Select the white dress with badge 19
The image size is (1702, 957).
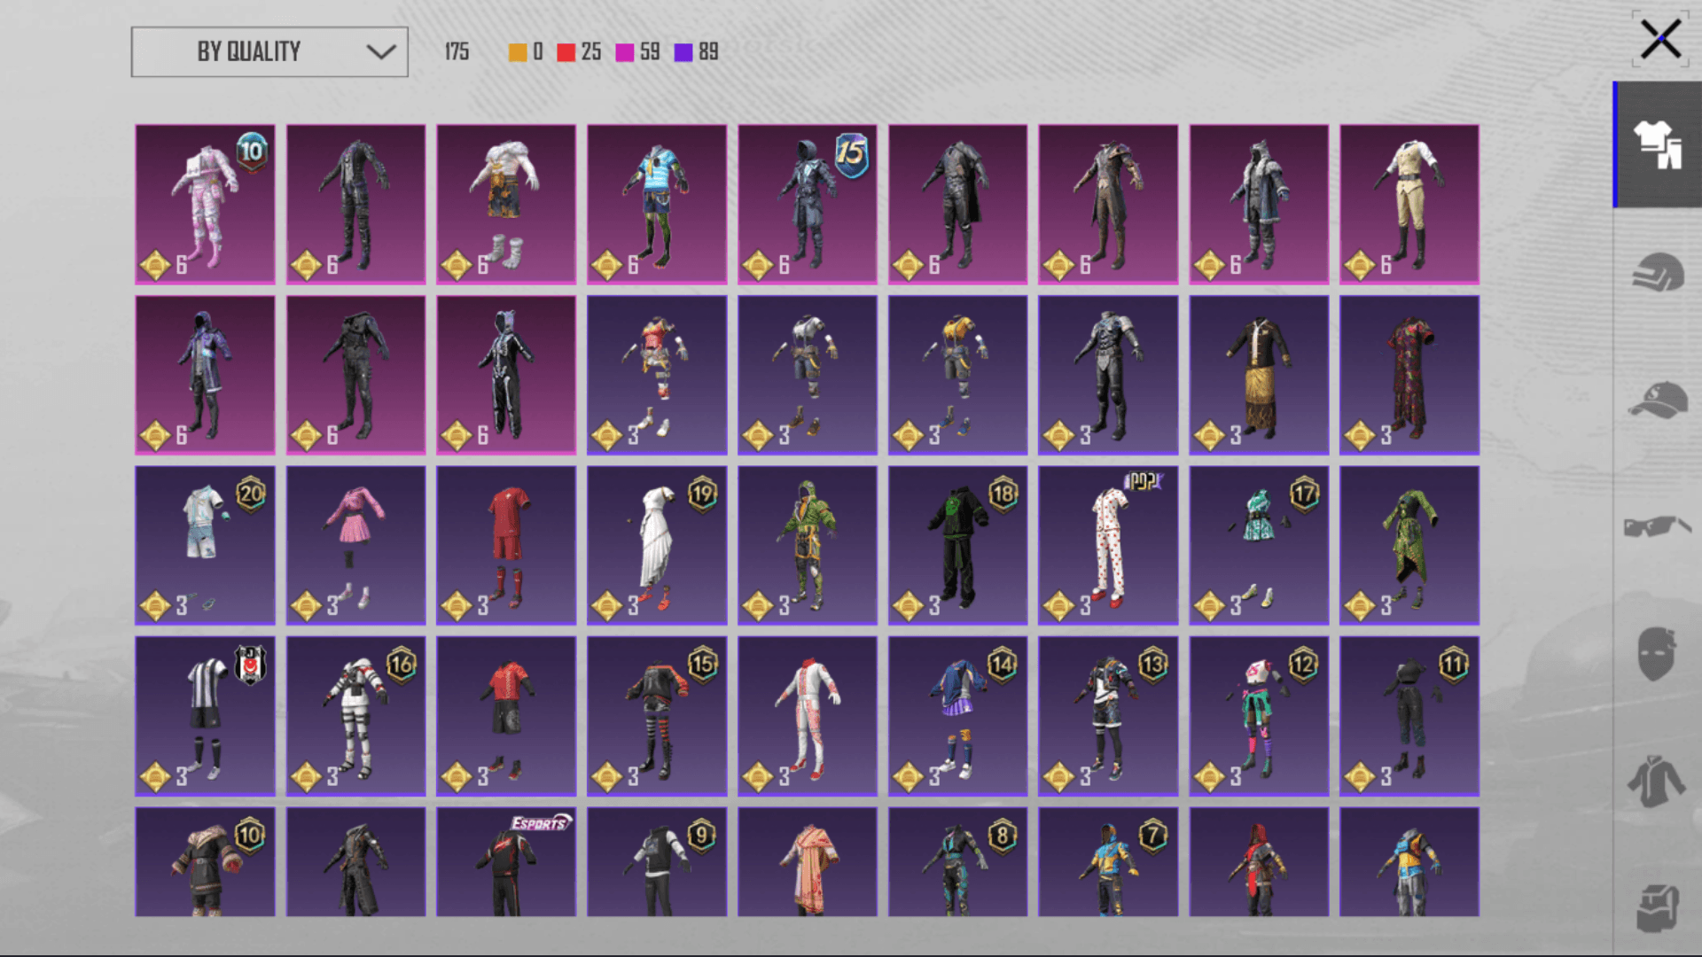tap(657, 546)
